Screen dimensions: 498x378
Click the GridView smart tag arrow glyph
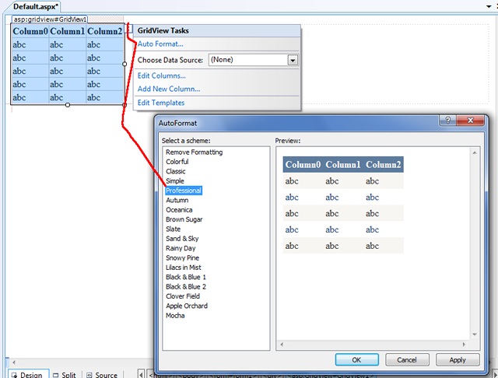coord(128,30)
